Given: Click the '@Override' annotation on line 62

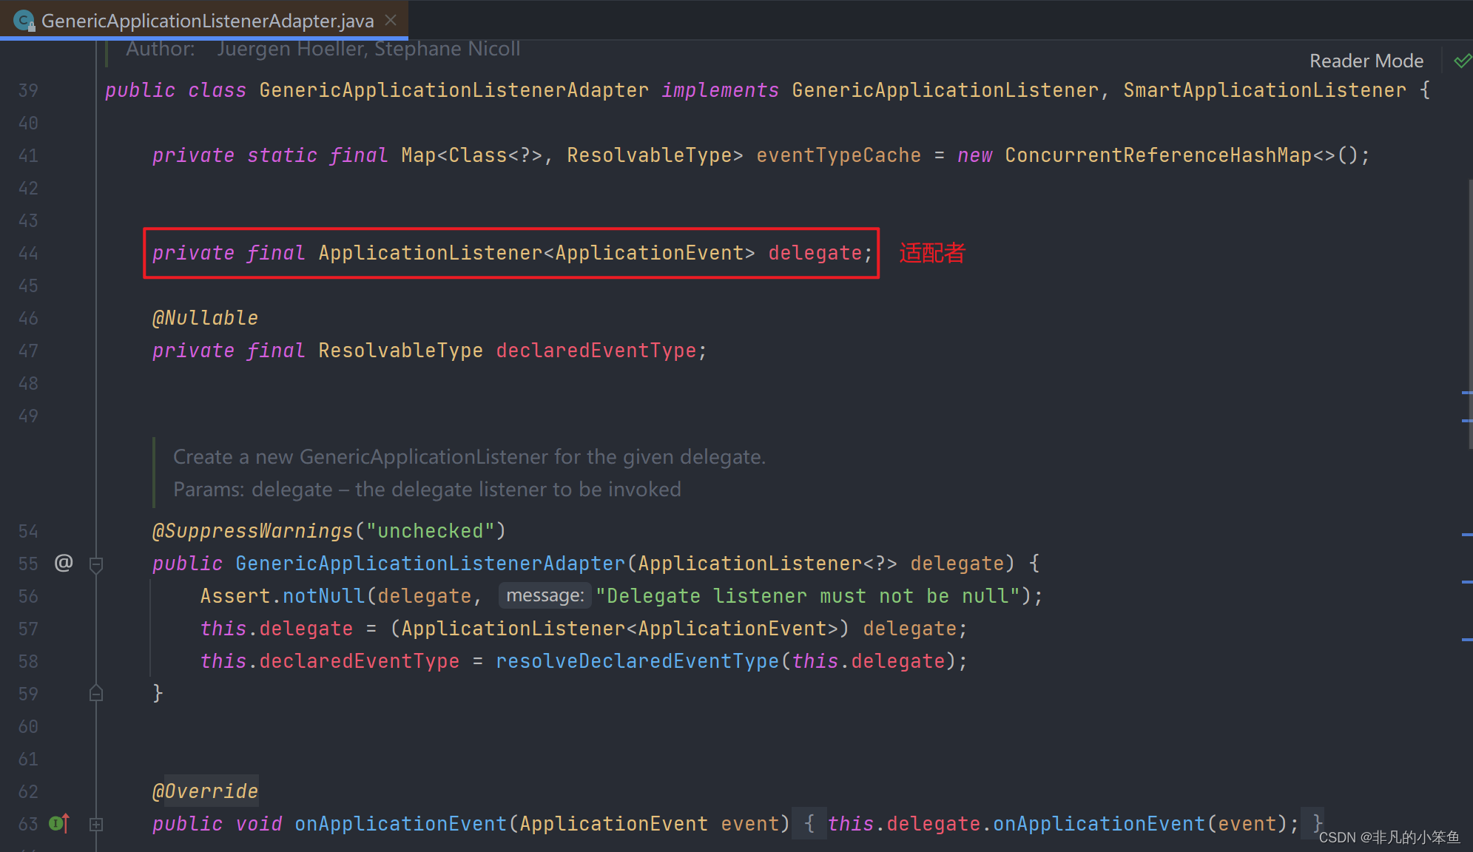Looking at the screenshot, I should (205, 791).
